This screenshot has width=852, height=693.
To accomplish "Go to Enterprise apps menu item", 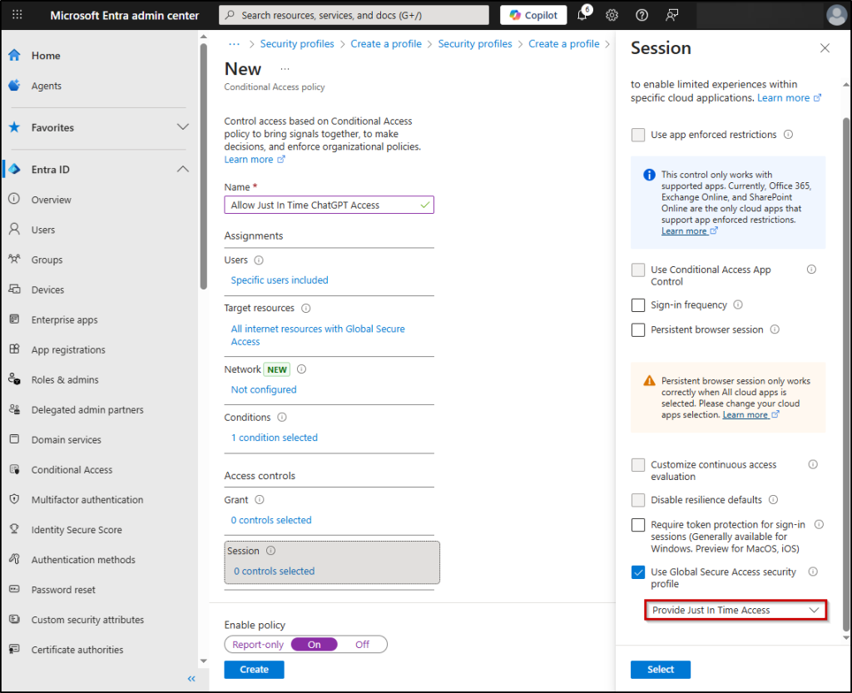I will pos(64,320).
